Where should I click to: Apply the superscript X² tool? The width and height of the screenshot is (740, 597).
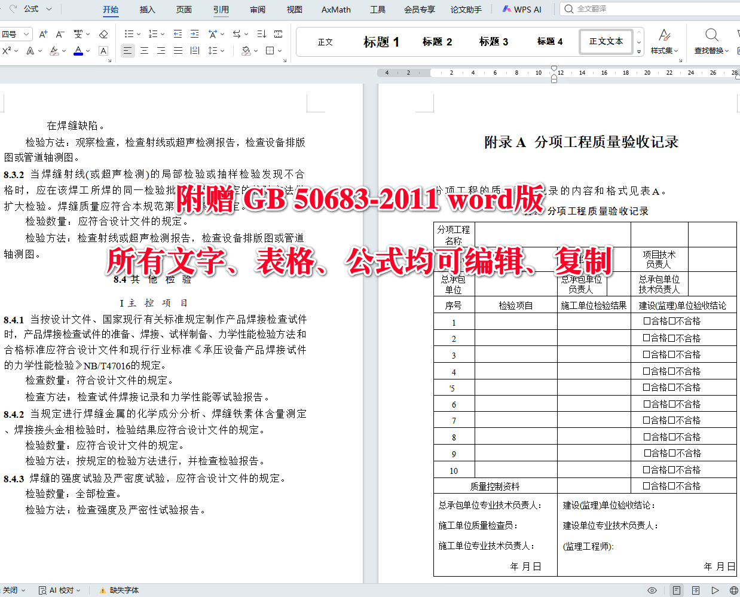[x=7, y=51]
